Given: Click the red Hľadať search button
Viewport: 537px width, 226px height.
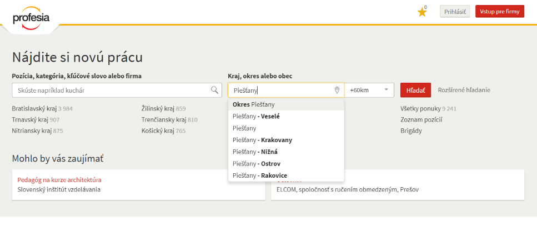Looking at the screenshot, I should point(415,90).
